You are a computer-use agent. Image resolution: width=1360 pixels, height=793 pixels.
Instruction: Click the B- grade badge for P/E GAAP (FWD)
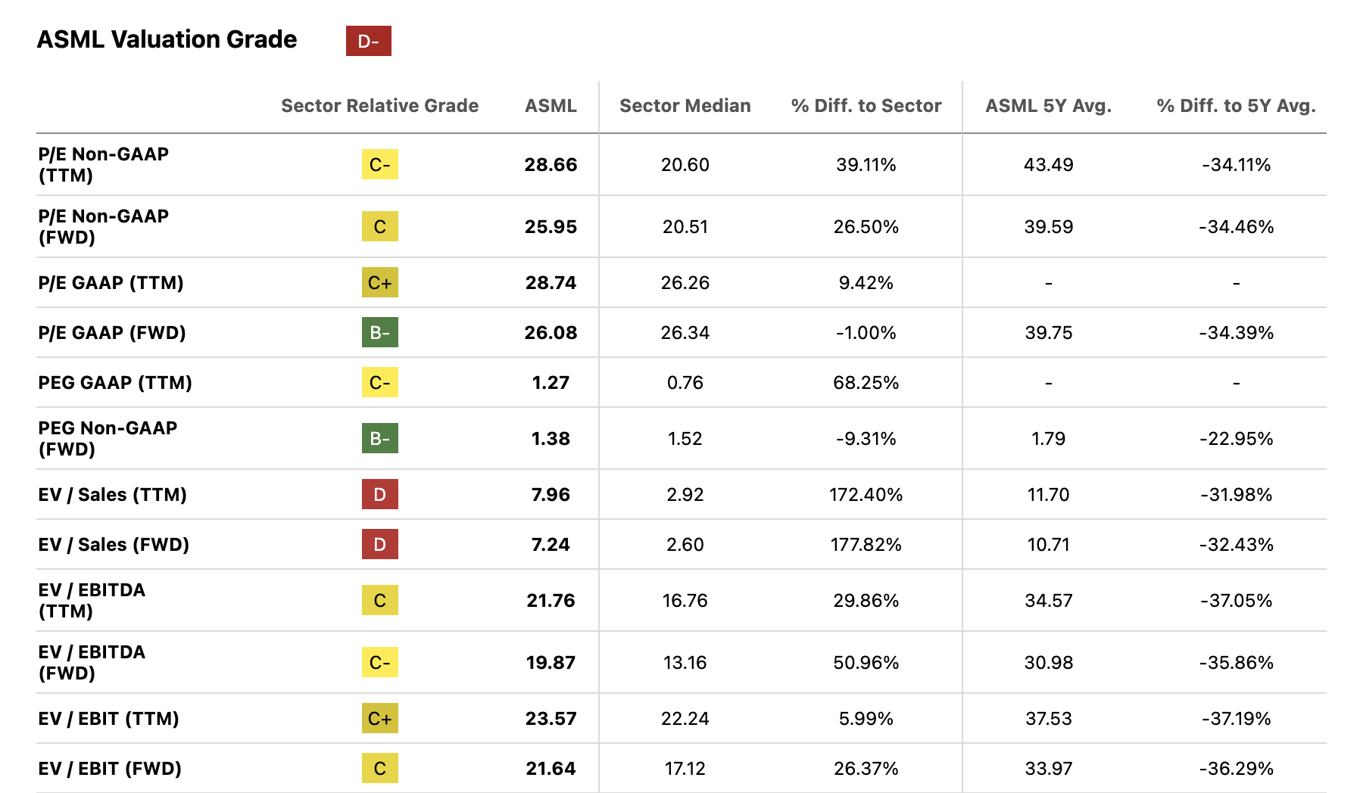tap(379, 332)
